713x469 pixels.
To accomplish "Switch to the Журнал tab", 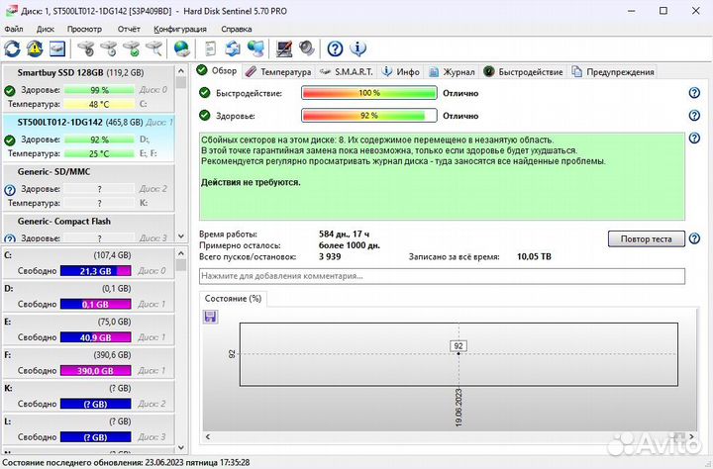I will [x=452, y=72].
